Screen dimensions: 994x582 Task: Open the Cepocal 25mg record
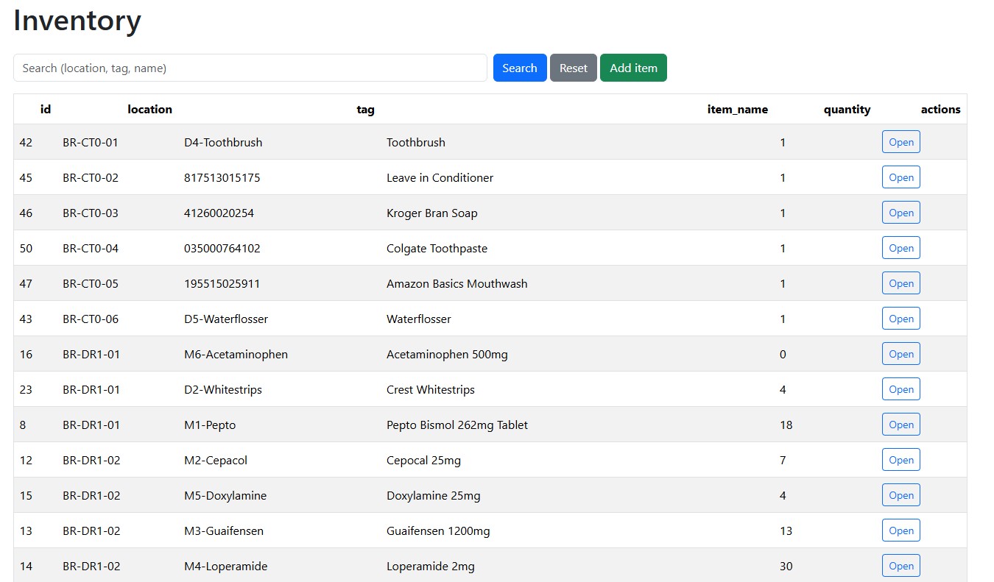[x=900, y=459]
